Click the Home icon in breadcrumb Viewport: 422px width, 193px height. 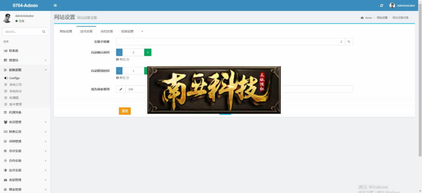coord(362,18)
